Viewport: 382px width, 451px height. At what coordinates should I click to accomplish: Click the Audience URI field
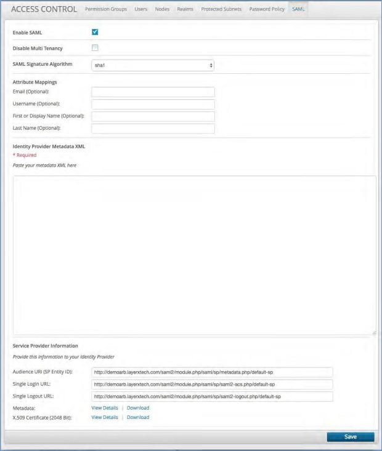tap(212, 372)
